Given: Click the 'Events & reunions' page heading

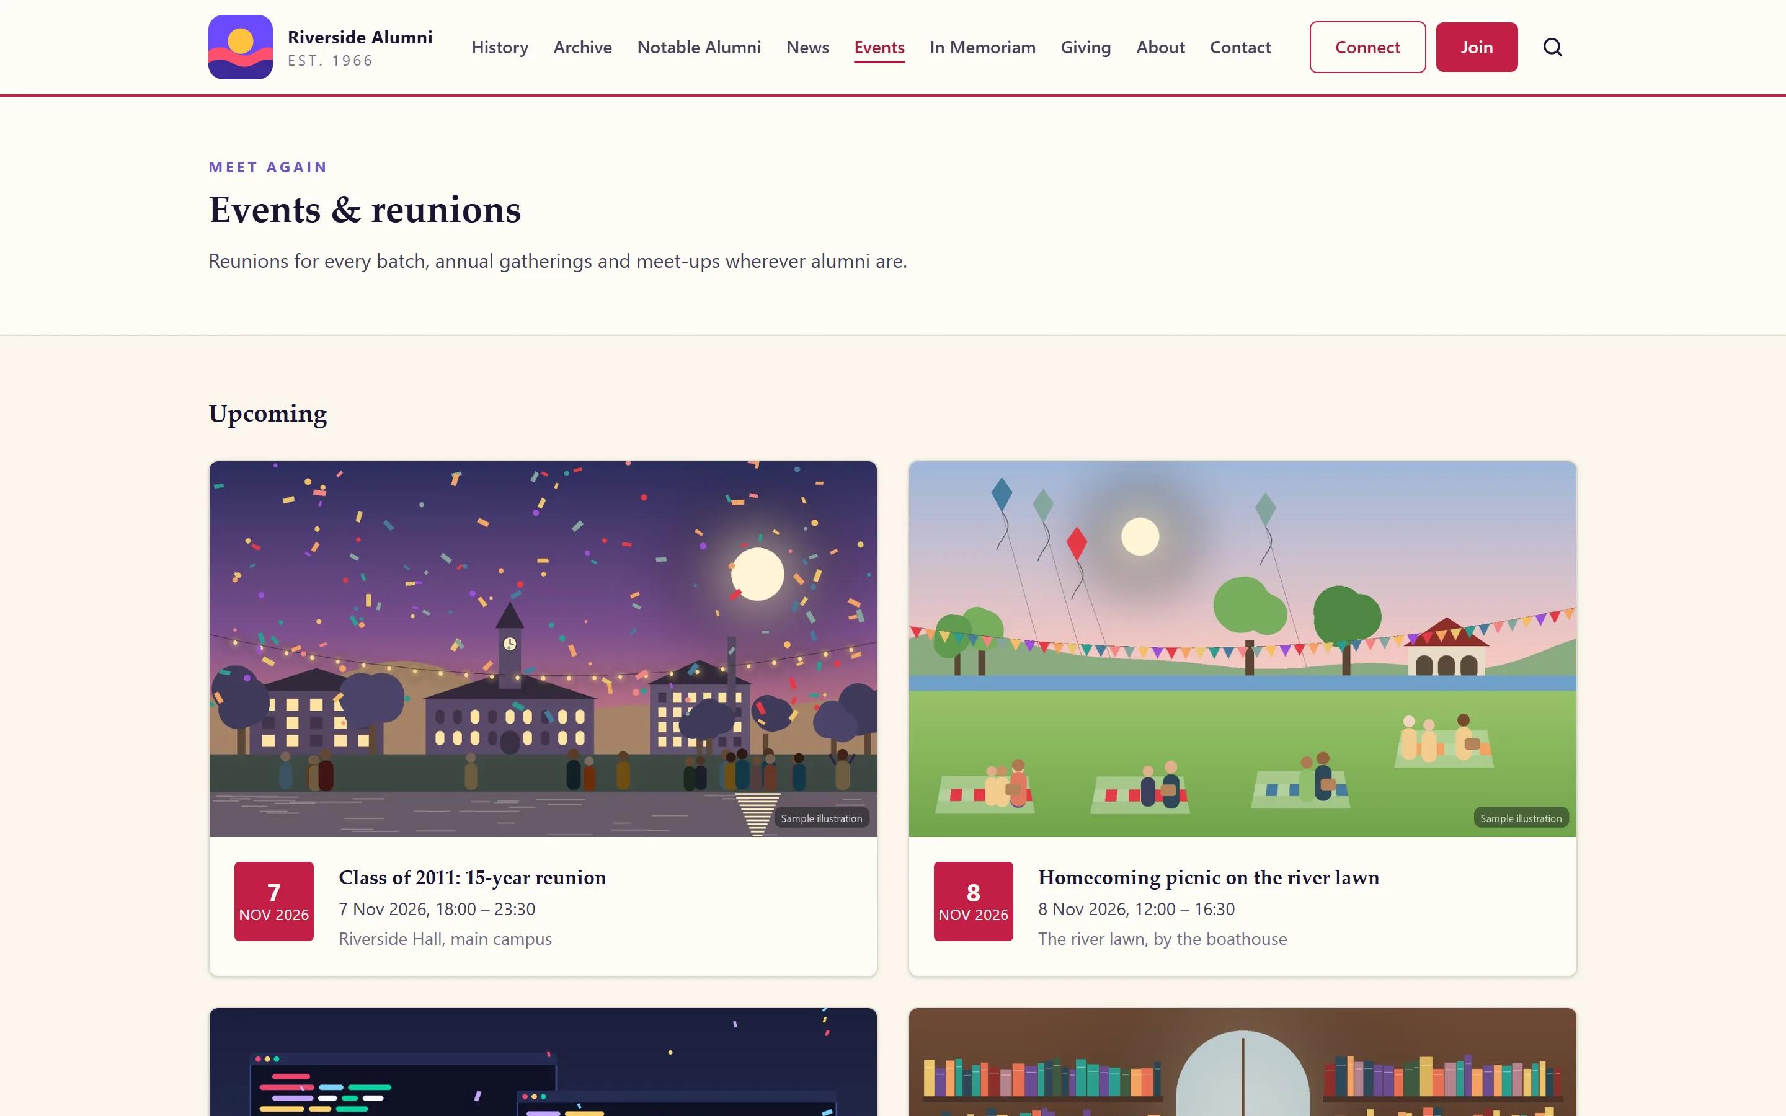Looking at the screenshot, I should click(x=365, y=210).
